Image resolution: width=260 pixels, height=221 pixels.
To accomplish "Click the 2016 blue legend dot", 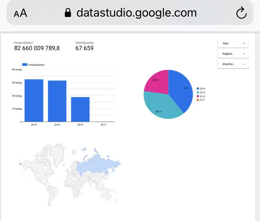I will [198, 89].
